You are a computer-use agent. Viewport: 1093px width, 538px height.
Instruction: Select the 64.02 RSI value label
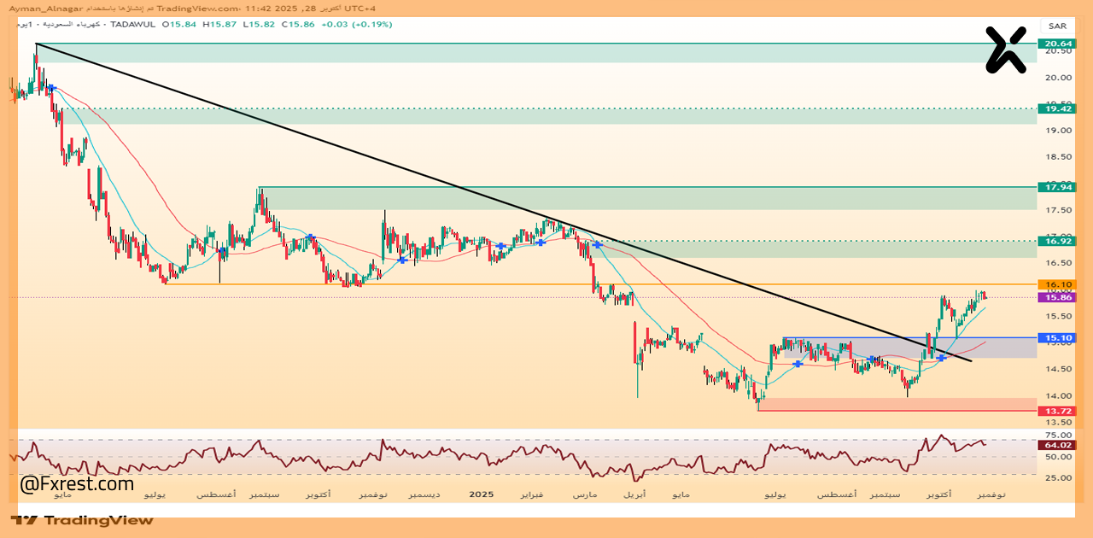(x=1055, y=444)
